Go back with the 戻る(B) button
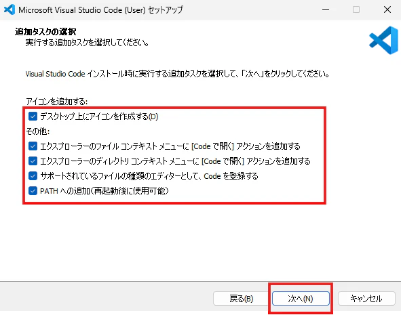401x315 pixels. pyautogui.click(x=242, y=299)
